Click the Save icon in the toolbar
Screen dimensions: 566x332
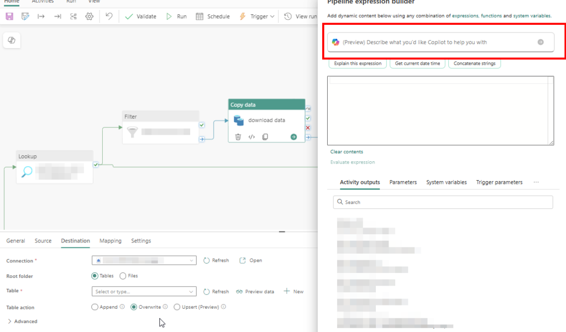[x=9, y=17]
